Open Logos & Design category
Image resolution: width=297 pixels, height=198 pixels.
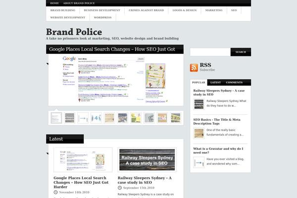coord(185,10)
